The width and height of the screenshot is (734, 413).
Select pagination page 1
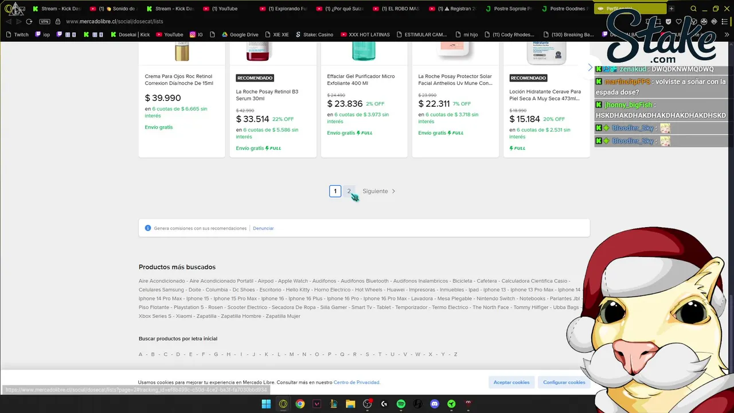[x=335, y=191]
